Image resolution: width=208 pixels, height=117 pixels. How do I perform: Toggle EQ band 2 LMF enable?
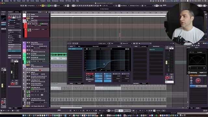point(105,74)
